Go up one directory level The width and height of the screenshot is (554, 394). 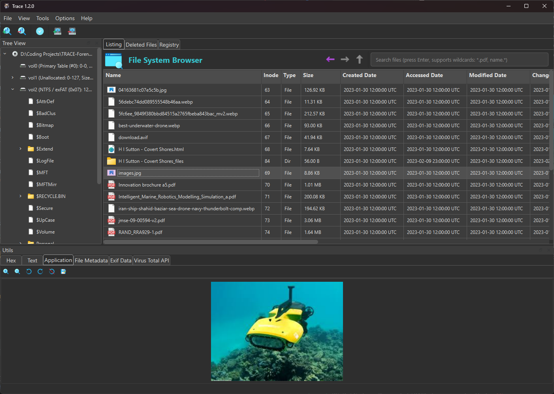360,59
